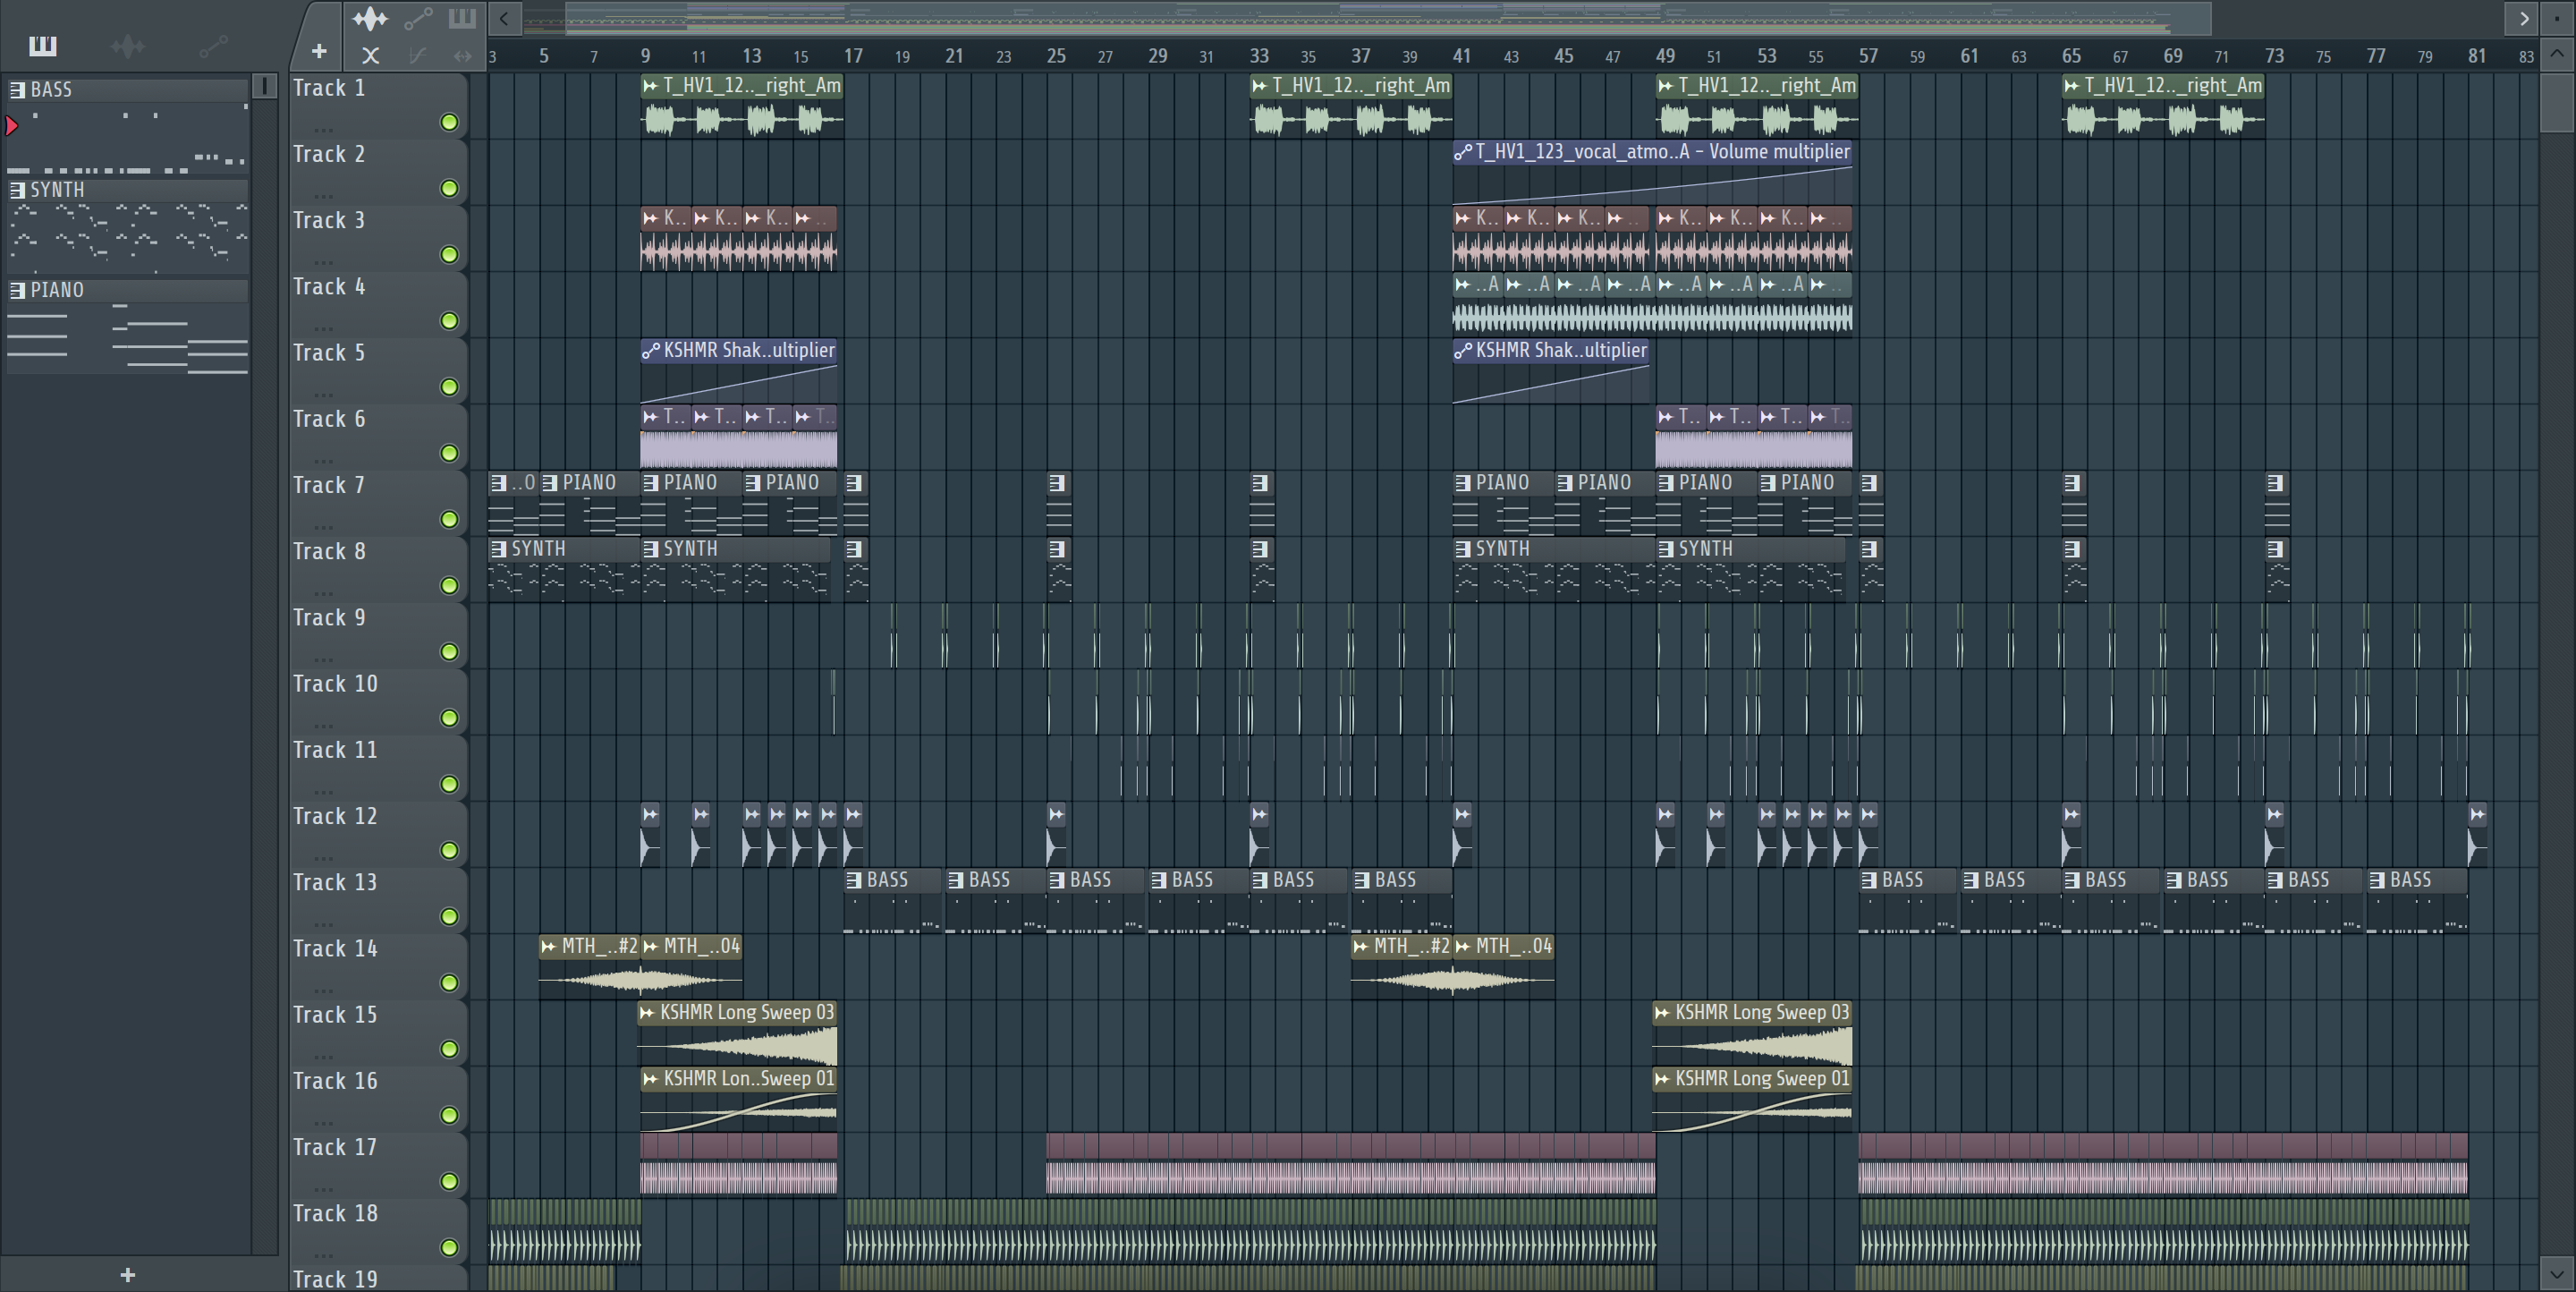
Task: Click bar 17 on the timeline ruler
Action: click(853, 56)
